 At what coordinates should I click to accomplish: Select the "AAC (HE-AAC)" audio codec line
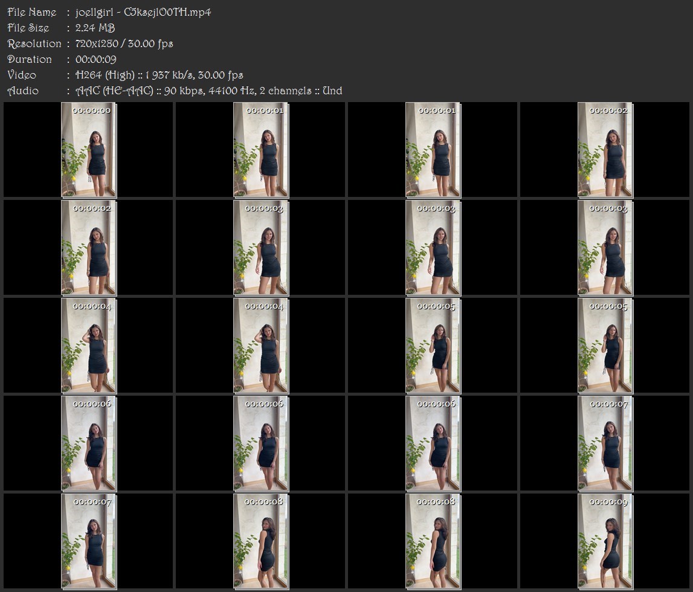coord(208,91)
